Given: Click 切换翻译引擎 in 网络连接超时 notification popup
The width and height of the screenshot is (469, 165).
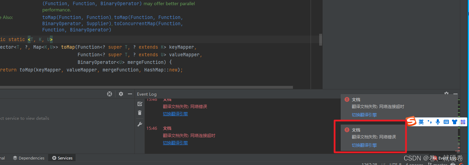Looking at the screenshot, I should 364,115.
